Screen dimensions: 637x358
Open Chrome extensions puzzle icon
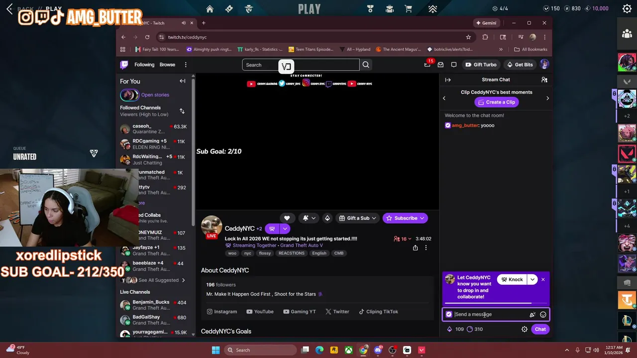click(x=485, y=37)
